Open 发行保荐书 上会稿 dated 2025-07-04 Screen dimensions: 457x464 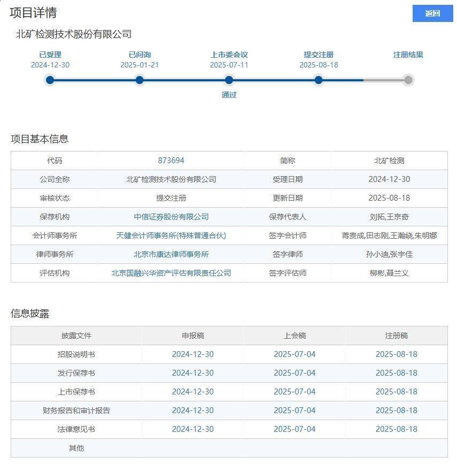(x=295, y=373)
